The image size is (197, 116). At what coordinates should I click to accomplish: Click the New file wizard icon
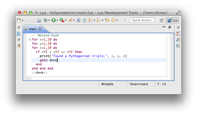click(x=19, y=20)
